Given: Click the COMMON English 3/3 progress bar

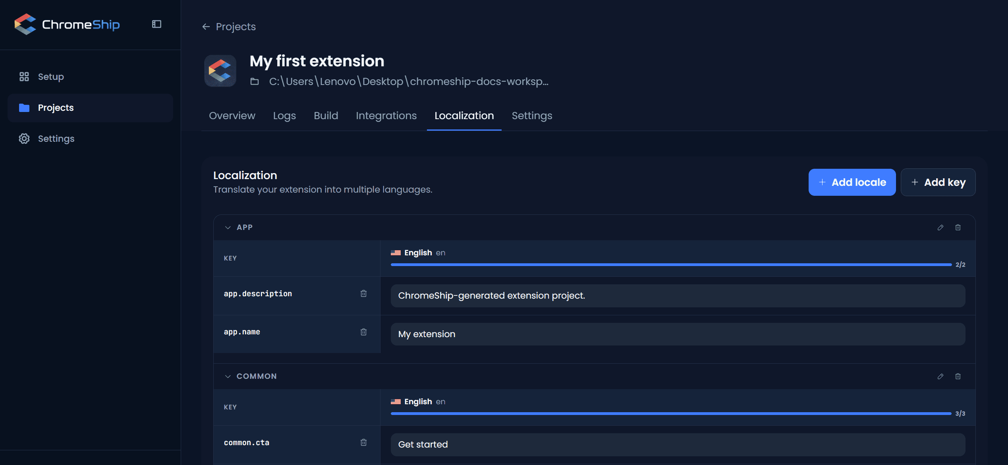Looking at the screenshot, I should click(x=671, y=413).
